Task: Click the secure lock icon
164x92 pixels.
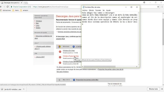Action: point(12,7)
